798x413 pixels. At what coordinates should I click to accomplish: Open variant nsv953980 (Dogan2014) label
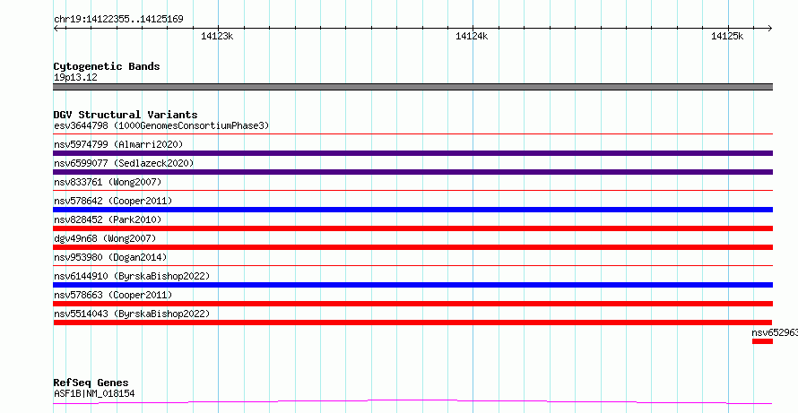[x=110, y=257]
